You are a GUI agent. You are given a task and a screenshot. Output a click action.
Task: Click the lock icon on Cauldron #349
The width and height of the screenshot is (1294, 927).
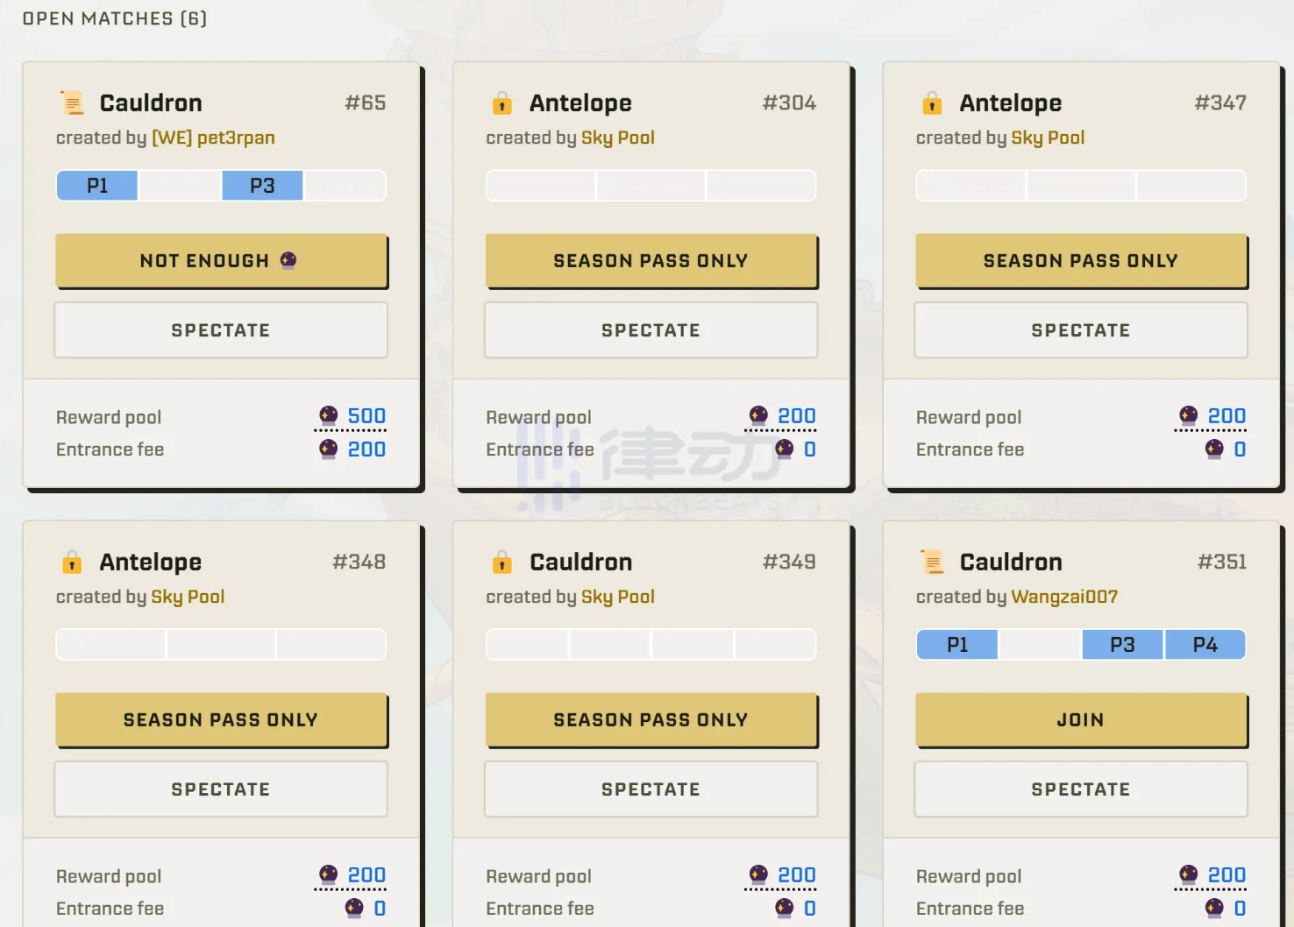(x=501, y=563)
